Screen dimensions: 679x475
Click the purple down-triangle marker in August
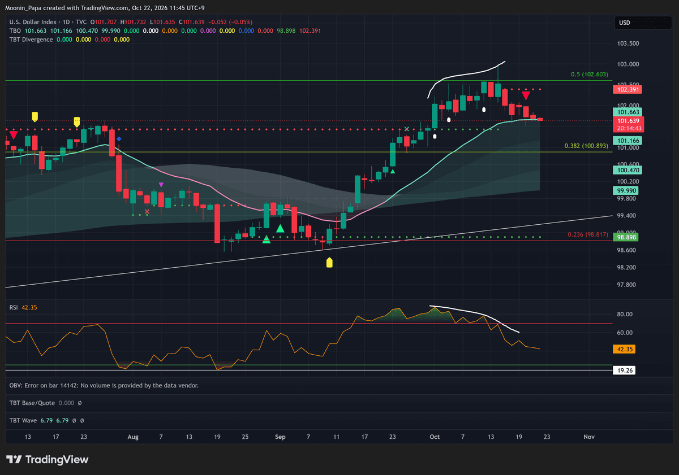click(x=161, y=185)
